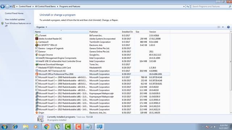Launch Internet Explorer from taskbar
This screenshot has width=232, height=130.
(x=15, y=127)
